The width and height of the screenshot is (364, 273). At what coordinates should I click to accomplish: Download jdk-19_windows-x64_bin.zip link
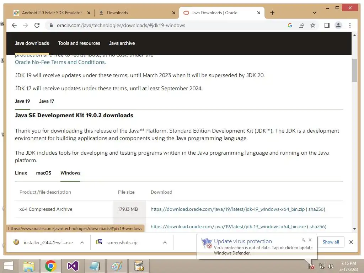click(x=227, y=209)
